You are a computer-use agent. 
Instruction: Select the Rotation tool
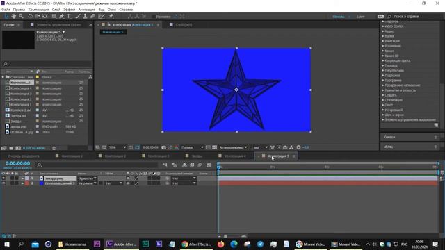click(x=30, y=17)
